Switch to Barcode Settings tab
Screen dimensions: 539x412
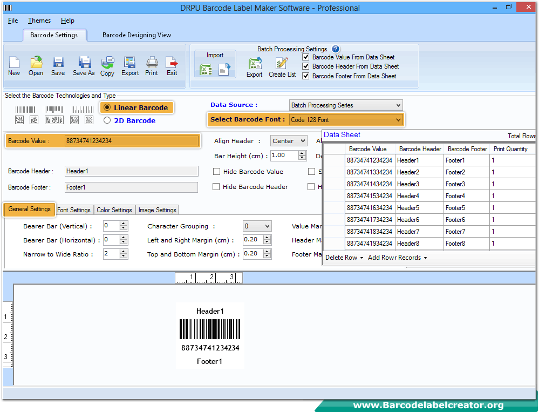point(54,35)
